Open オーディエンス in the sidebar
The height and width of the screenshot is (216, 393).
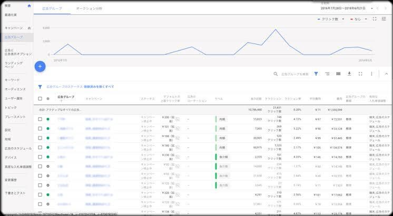[x=15, y=89]
